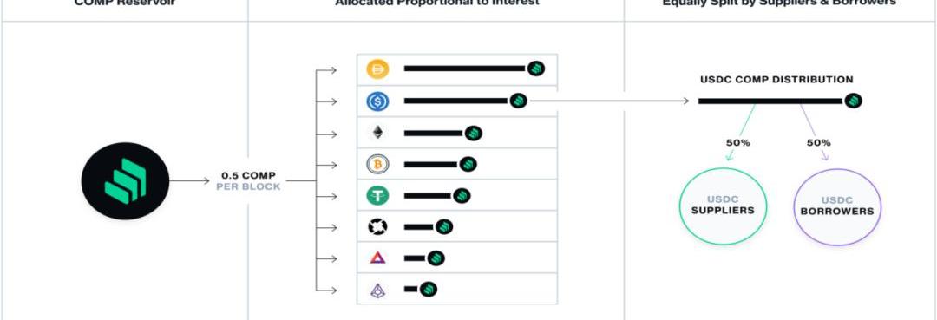This screenshot has height=320, width=937.
Task: Select the DAI token icon
Action: pyautogui.click(x=377, y=69)
